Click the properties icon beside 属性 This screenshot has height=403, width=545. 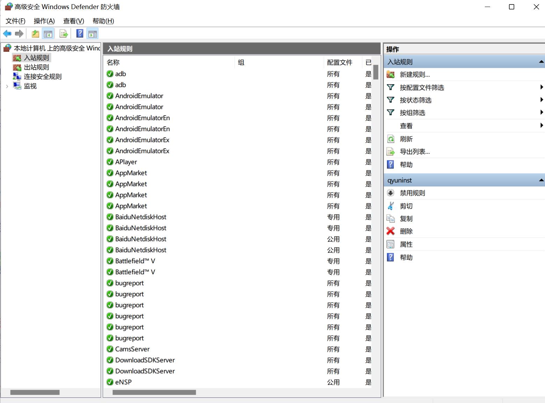pos(391,244)
